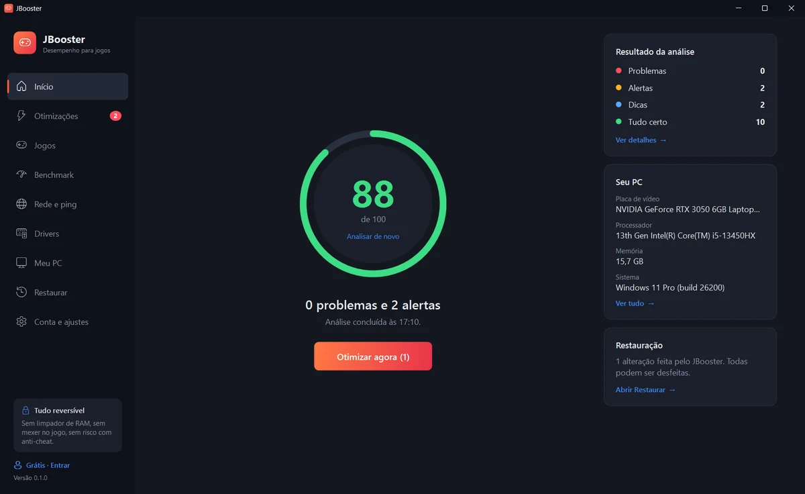Click the 15,7 GB memory value
This screenshot has height=494, width=805.
[629, 262]
